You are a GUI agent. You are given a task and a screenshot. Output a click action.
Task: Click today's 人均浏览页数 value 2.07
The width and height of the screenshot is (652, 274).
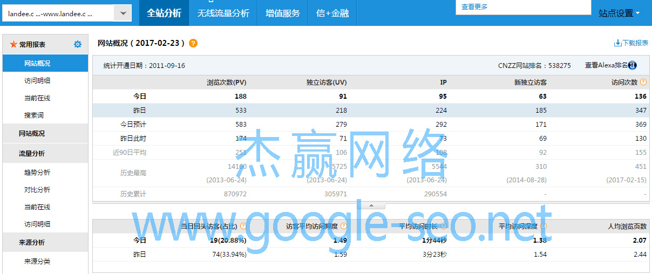[640, 240]
